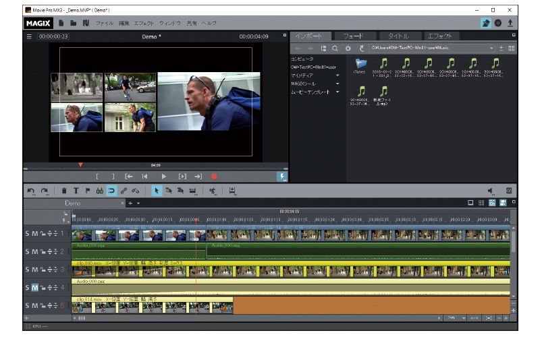Click the insert mode icon in timeline toolbar
Viewport: 540px width, 337px height.
click(232, 191)
